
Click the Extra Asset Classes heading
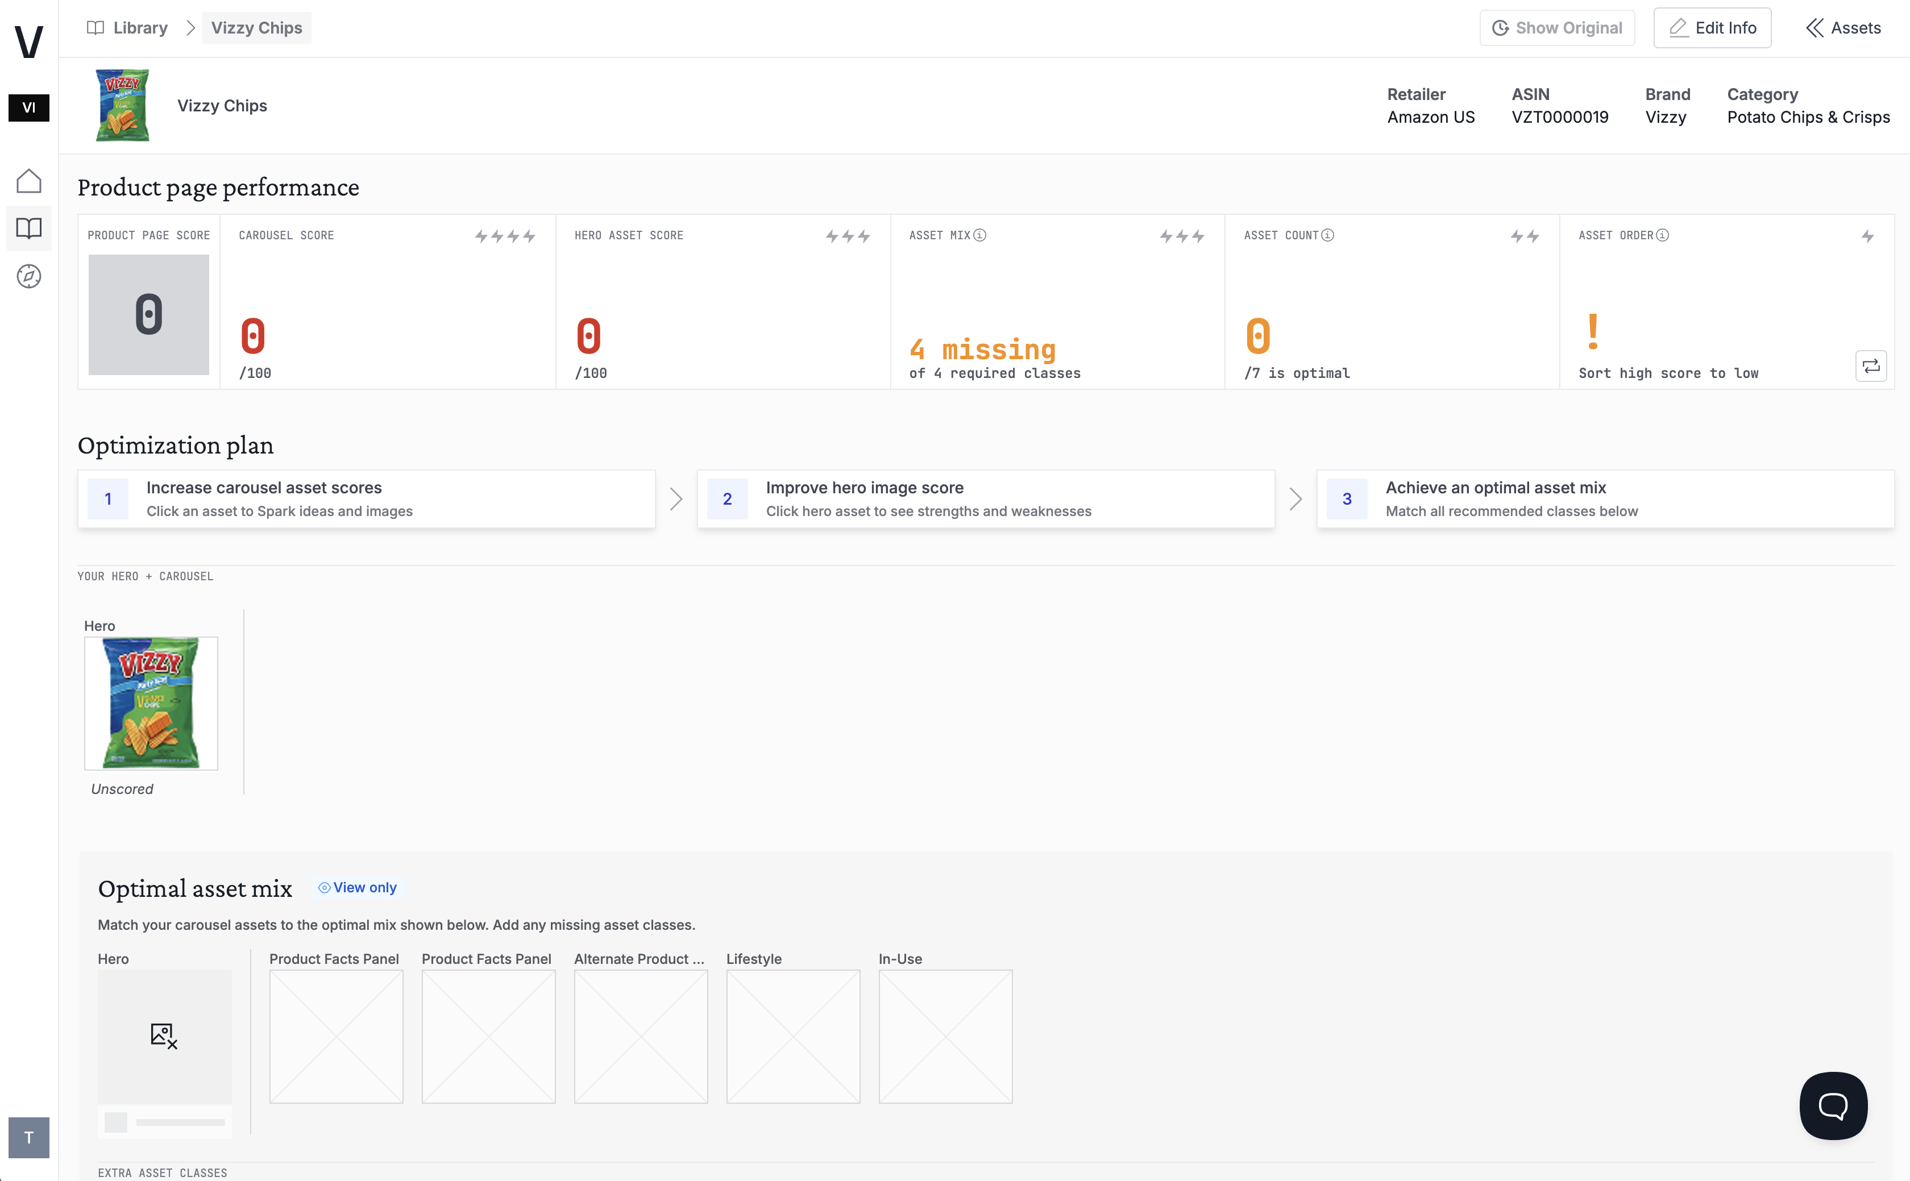[x=163, y=1173]
